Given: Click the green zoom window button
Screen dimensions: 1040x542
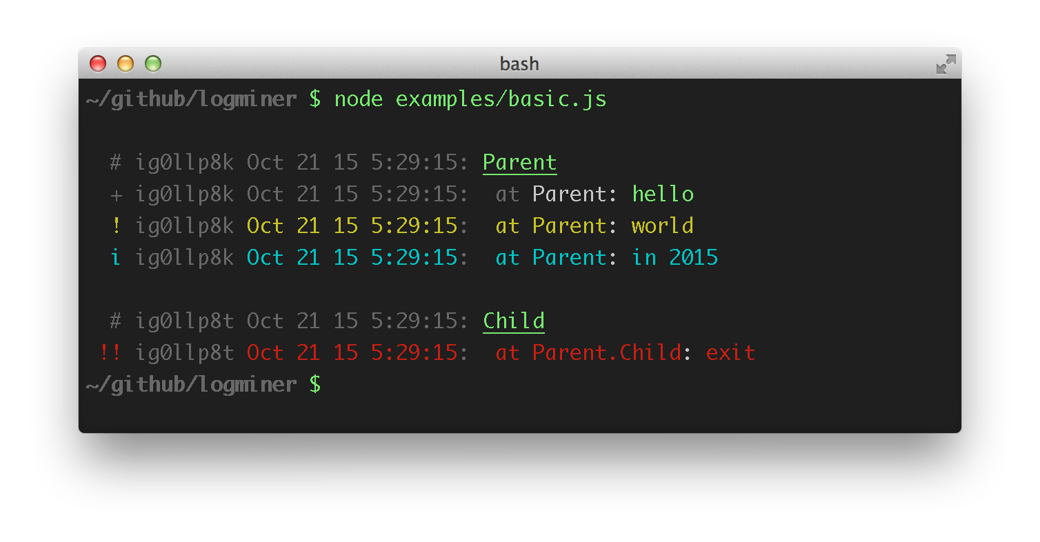Looking at the screenshot, I should (x=153, y=63).
